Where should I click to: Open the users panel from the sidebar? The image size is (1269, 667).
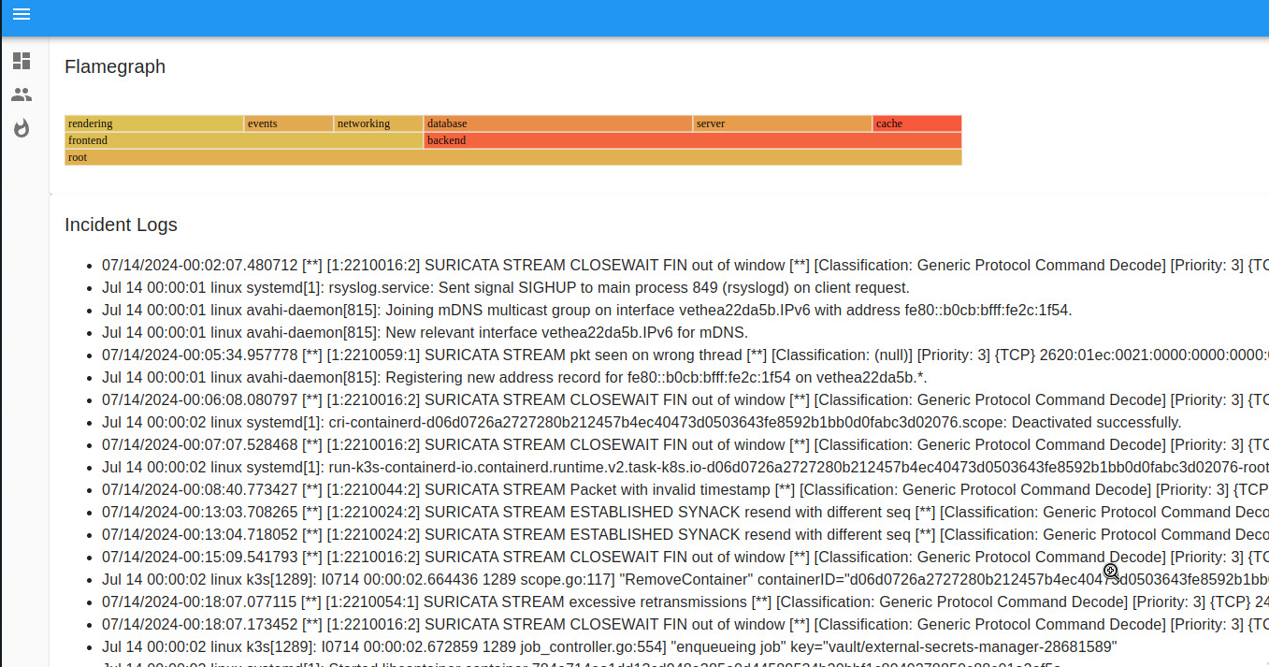[22, 94]
